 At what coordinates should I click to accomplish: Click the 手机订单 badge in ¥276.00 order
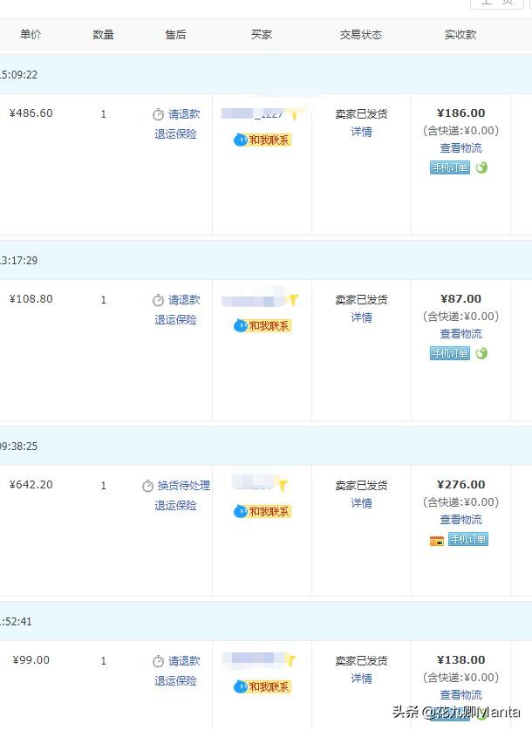pyautogui.click(x=467, y=539)
